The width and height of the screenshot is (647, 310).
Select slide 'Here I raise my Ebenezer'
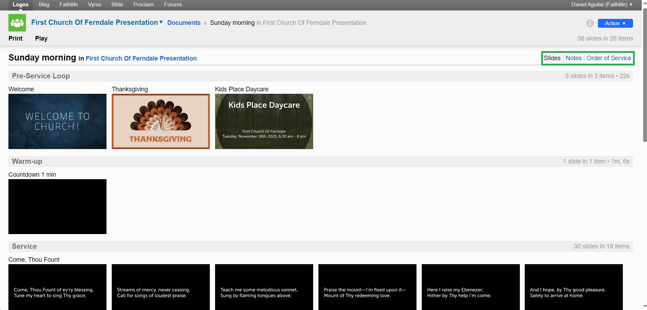point(471,287)
